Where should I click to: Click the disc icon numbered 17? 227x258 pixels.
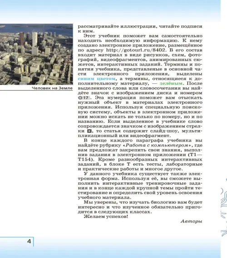pos(84,98)
